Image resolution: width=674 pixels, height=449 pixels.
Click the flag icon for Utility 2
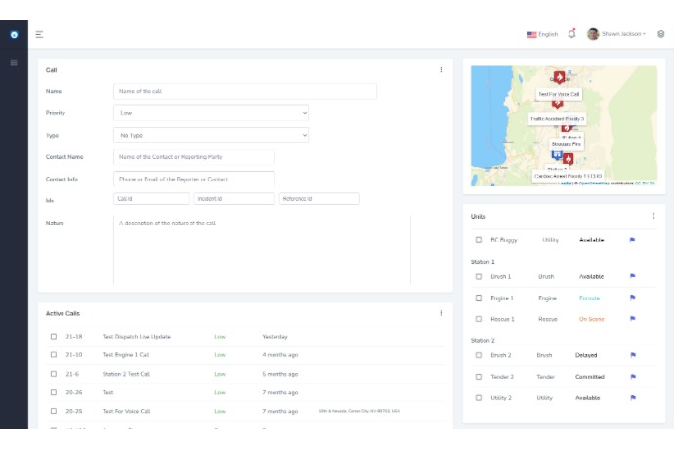633,398
